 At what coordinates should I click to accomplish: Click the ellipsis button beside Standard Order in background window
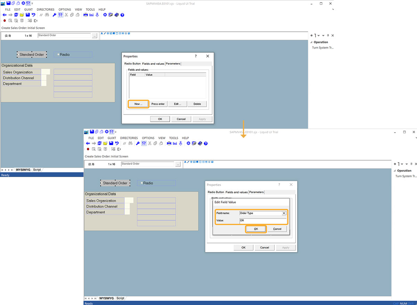point(95,36)
